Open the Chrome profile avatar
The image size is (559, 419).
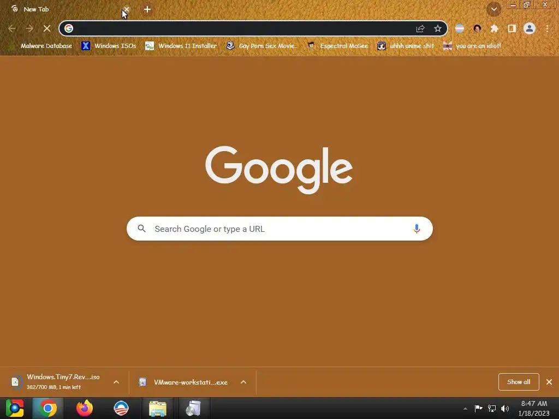point(530,28)
